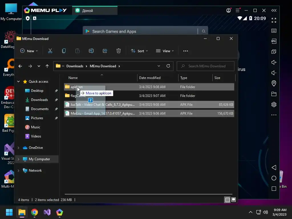Expand address bar history dropdown
The height and width of the screenshot is (219, 292).
tap(159, 66)
